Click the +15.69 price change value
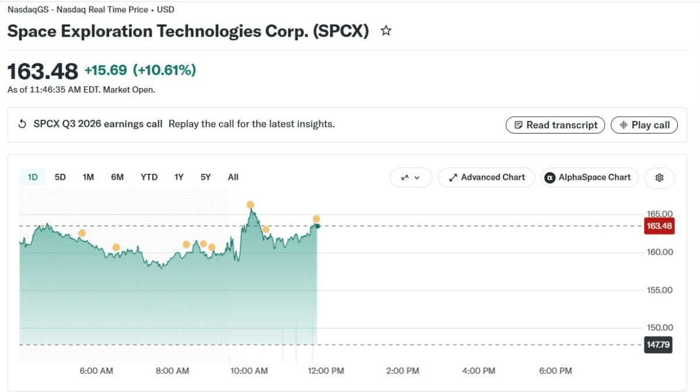This screenshot has width=700, height=392. tap(106, 71)
